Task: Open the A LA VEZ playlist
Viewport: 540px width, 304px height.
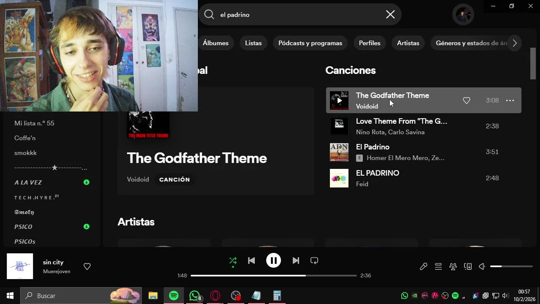Action: pos(28,182)
